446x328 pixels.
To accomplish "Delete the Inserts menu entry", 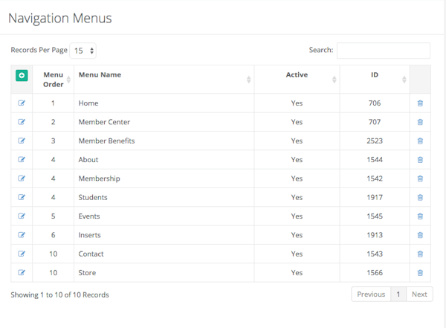I will pyautogui.click(x=420, y=234).
